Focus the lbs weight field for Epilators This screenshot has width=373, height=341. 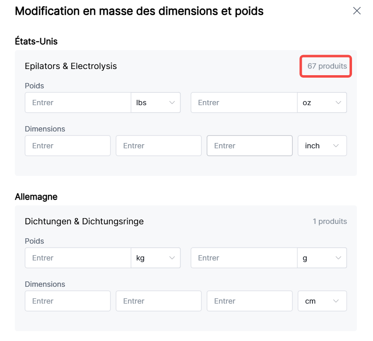pyautogui.click(x=78, y=103)
